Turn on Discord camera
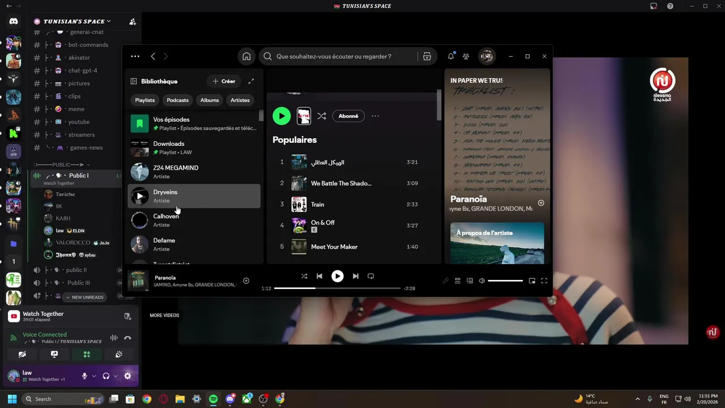Image resolution: width=725 pixels, height=408 pixels. (x=22, y=354)
